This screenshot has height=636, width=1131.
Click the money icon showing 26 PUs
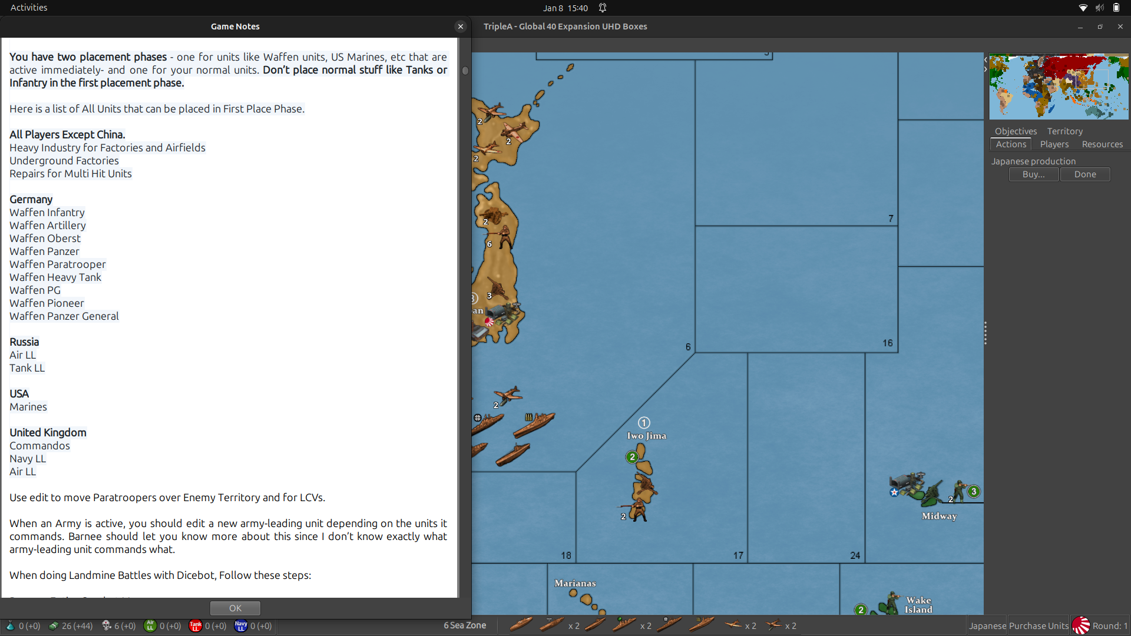[53, 626]
